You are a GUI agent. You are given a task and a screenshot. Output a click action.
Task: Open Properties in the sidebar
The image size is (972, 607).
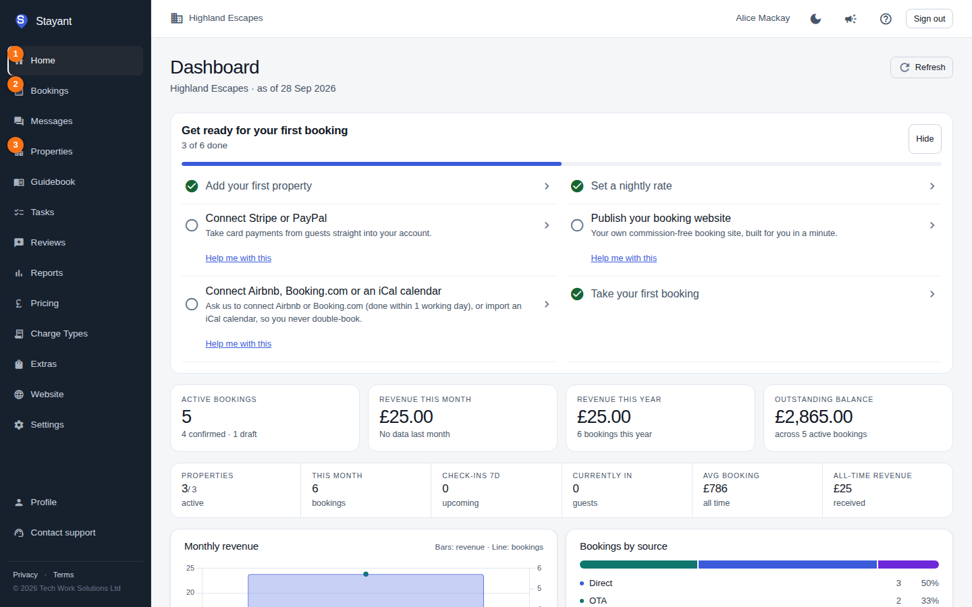75,152
